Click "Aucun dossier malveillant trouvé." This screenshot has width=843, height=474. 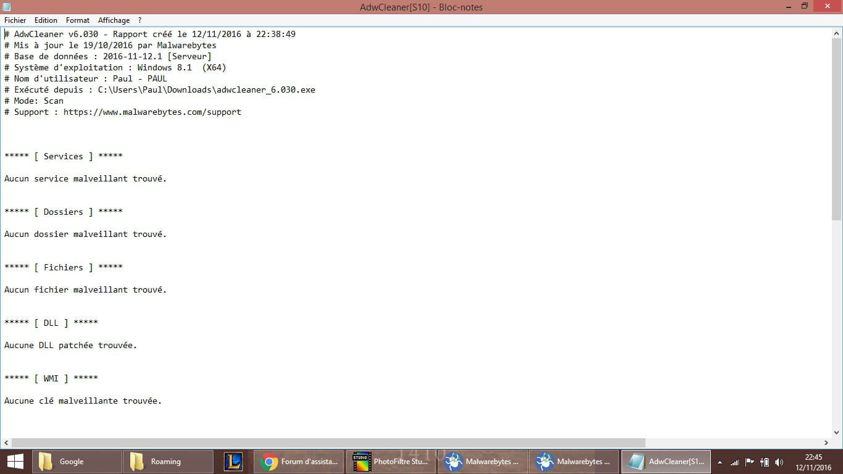pyautogui.click(x=86, y=234)
